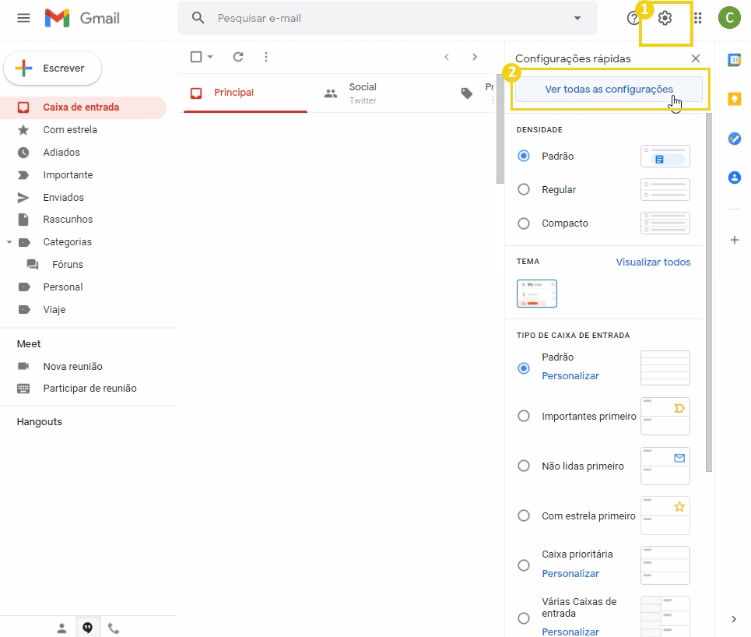This screenshot has height=637, width=751.
Task: Click Visualizar todos themes link
Action: click(x=653, y=262)
